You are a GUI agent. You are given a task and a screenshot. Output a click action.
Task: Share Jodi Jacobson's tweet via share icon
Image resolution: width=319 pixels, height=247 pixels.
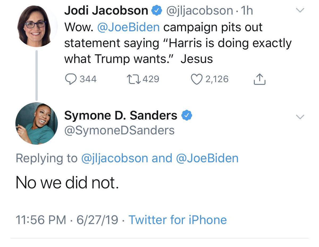pos(259,79)
